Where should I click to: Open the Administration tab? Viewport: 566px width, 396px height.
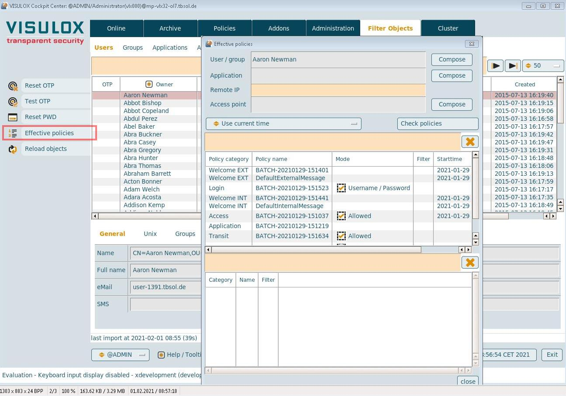click(x=333, y=28)
